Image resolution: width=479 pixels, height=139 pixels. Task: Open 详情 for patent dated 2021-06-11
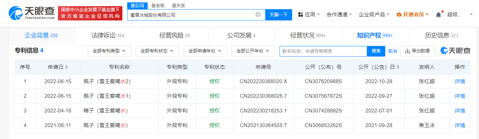click(460, 125)
